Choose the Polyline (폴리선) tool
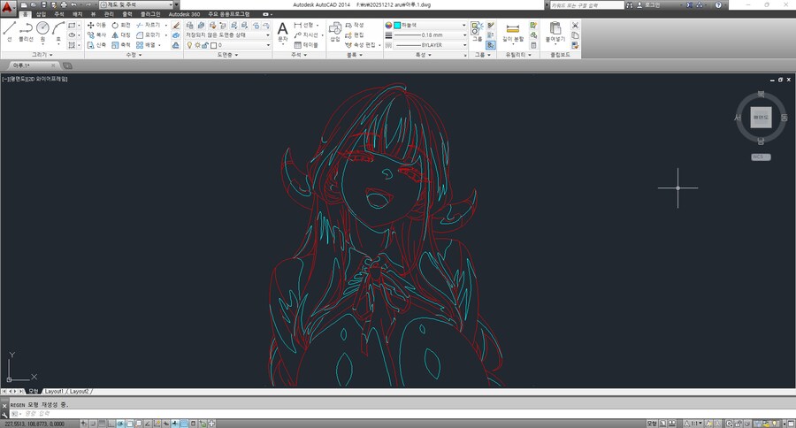This screenshot has height=428, width=796. (26, 31)
